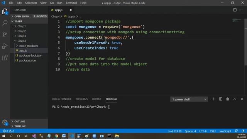Open the Terminal menu
The width and height of the screenshot is (247, 139).
coord(71,3)
